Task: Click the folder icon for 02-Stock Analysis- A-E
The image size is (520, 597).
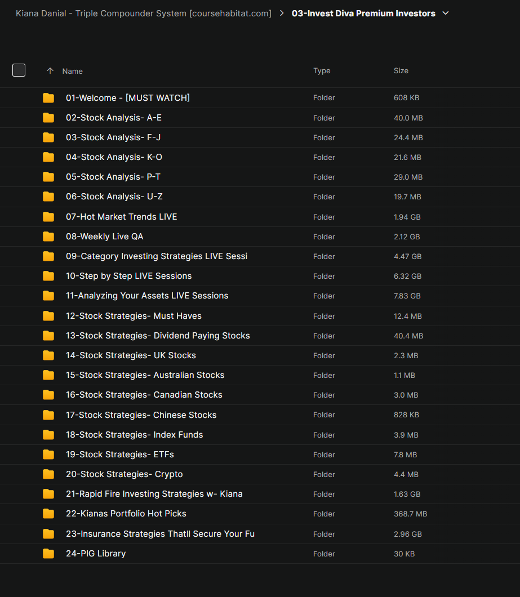Action: click(48, 118)
